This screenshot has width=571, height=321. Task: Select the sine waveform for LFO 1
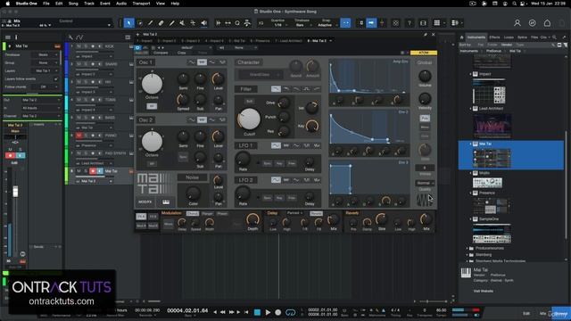tap(276, 145)
